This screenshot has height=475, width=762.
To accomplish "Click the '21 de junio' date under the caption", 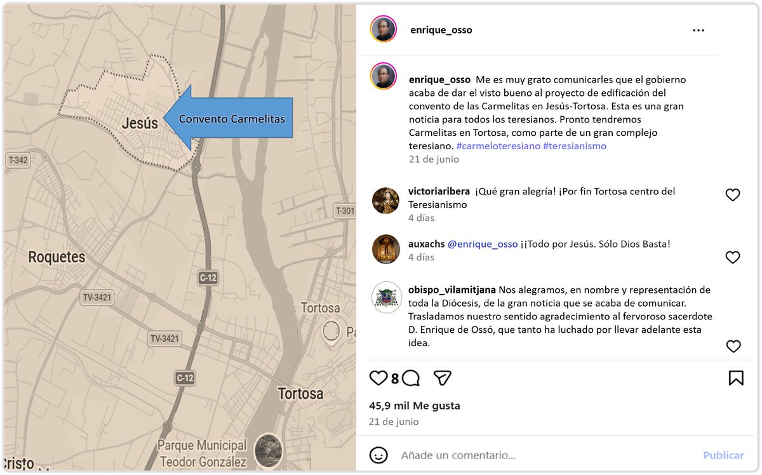I will [x=434, y=159].
